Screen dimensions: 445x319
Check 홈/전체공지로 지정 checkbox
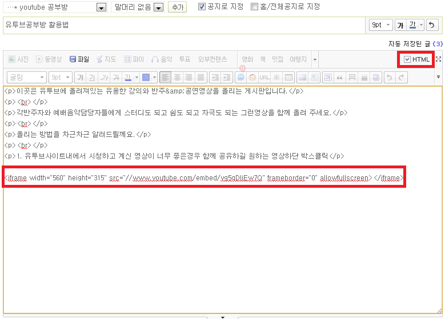coord(254,7)
